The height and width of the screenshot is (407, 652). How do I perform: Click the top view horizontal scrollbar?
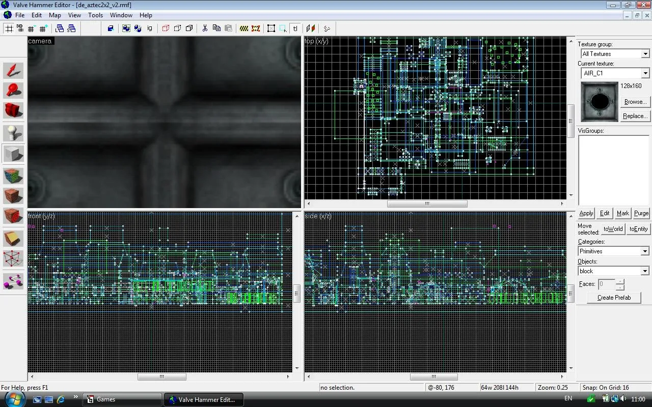click(x=427, y=204)
